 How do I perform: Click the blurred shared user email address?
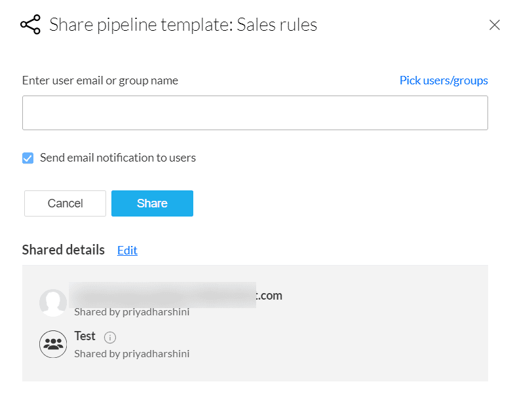pos(177,296)
